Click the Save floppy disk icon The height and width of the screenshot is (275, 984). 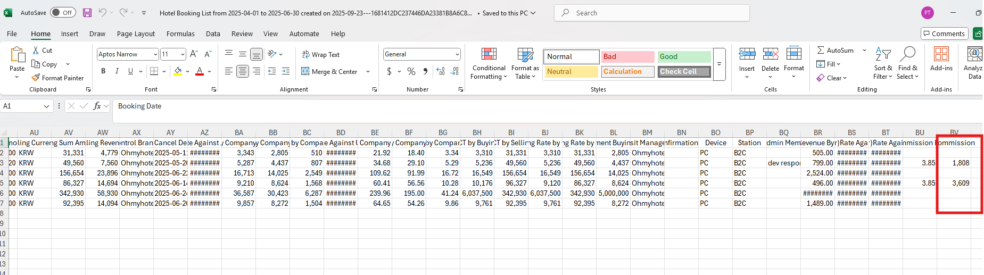(87, 13)
